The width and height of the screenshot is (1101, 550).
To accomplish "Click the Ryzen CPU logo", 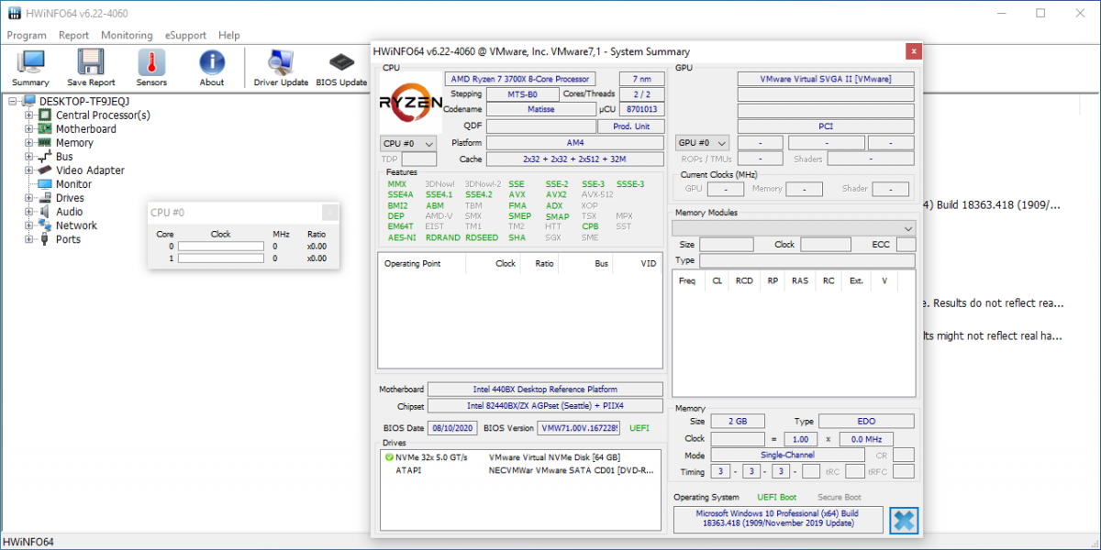I will pyautogui.click(x=410, y=102).
